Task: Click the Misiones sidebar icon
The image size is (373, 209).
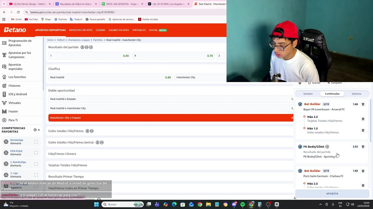Action: (4, 86)
